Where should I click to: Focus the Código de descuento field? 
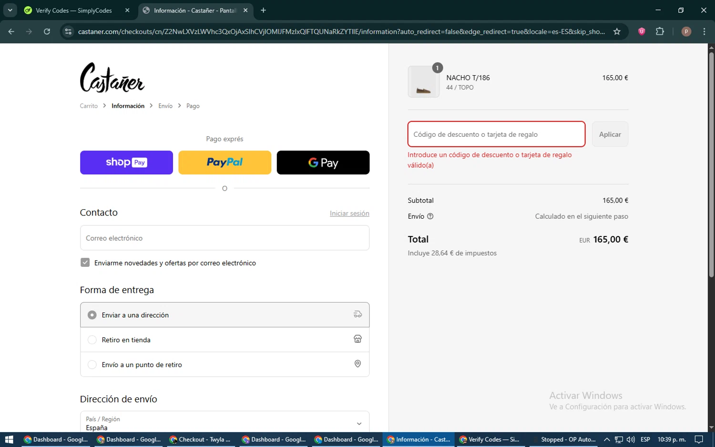(496, 134)
